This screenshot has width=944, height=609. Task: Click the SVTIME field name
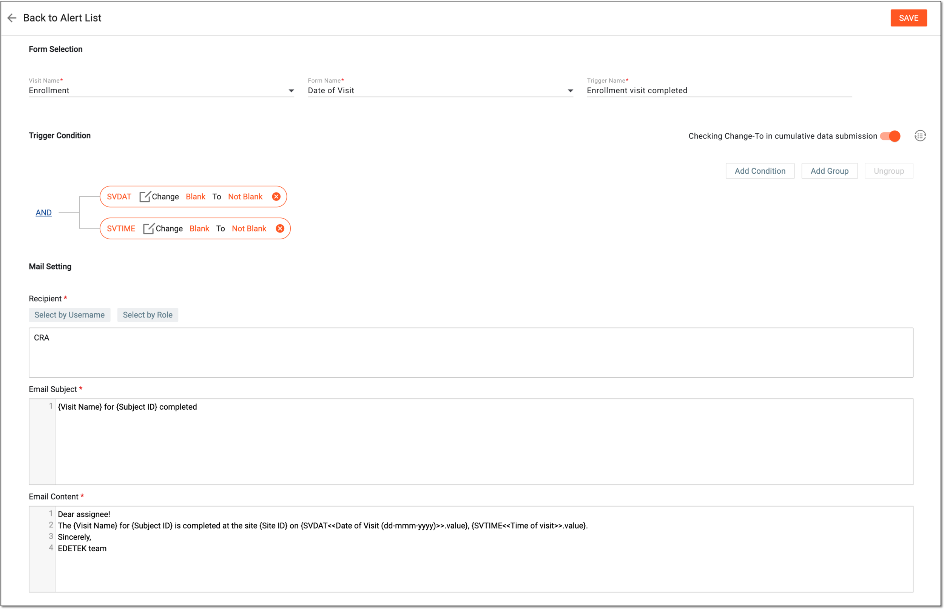pos(120,228)
